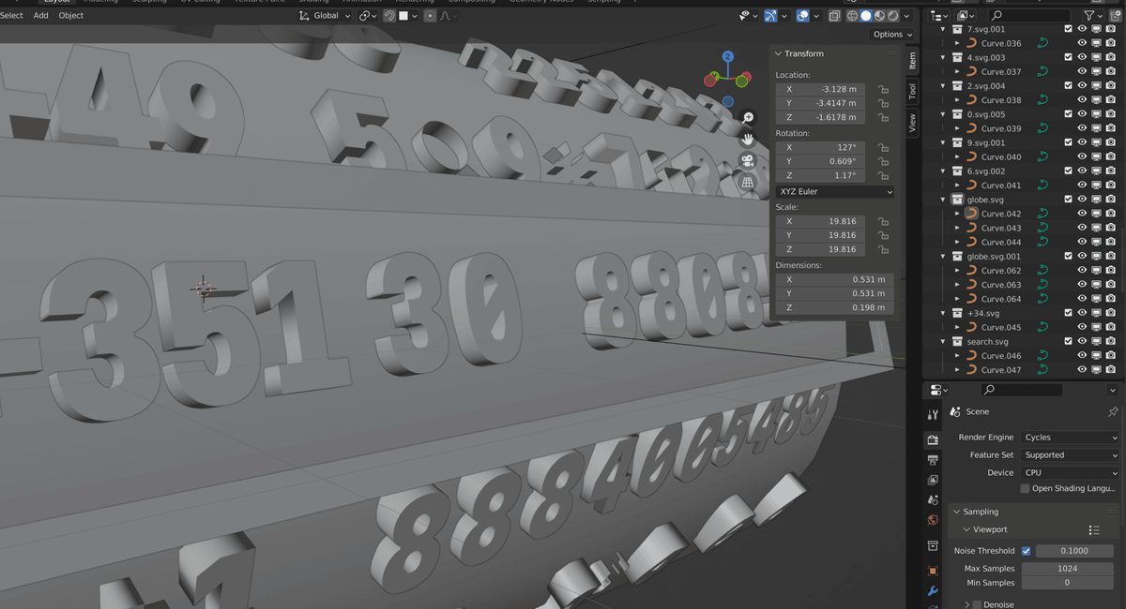Enable the Open Shading Language checkbox
Viewport: 1126px width, 609px height.
click(x=1026, y=490)
